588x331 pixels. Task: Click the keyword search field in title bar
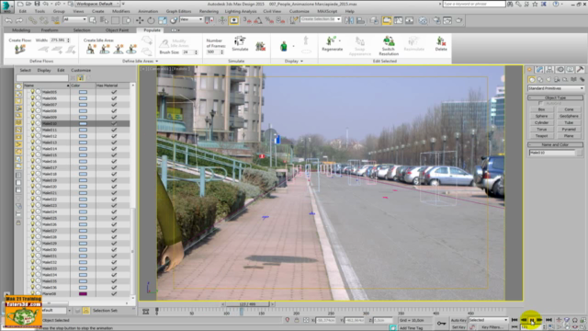474,4
